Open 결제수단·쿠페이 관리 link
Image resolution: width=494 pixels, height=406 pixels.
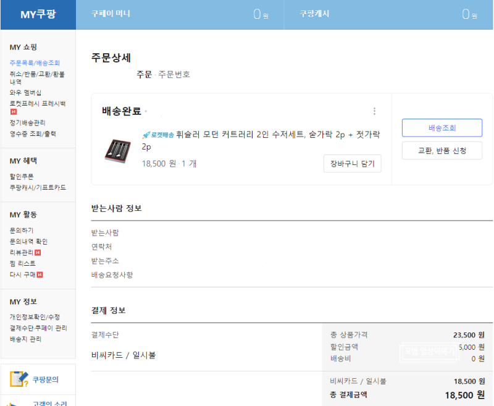tap(38, 328)
